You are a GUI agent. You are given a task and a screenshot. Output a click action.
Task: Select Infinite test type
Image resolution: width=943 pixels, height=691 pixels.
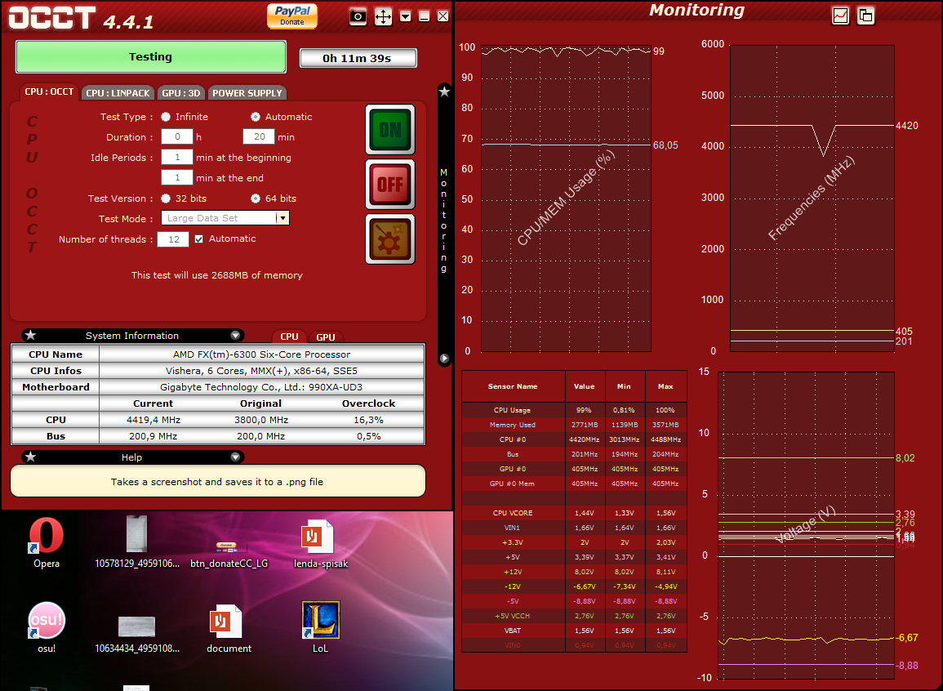pyautogui.click(x=166, y=117)
